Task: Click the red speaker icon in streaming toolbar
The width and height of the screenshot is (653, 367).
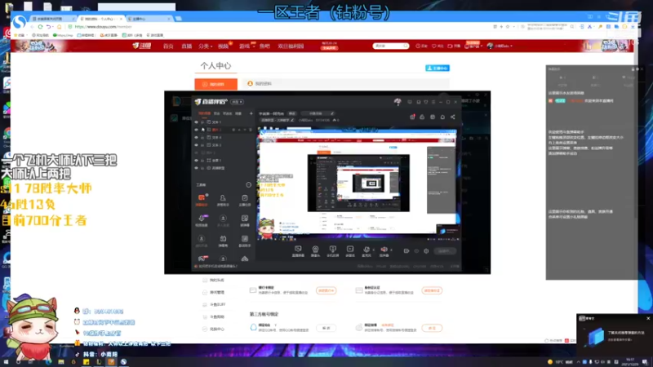Action: tap(384, 251)
